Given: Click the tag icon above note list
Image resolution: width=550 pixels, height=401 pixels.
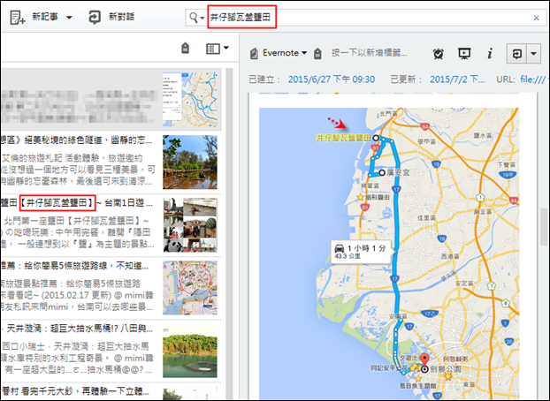Looking at the screenshot, I should 186,48.
